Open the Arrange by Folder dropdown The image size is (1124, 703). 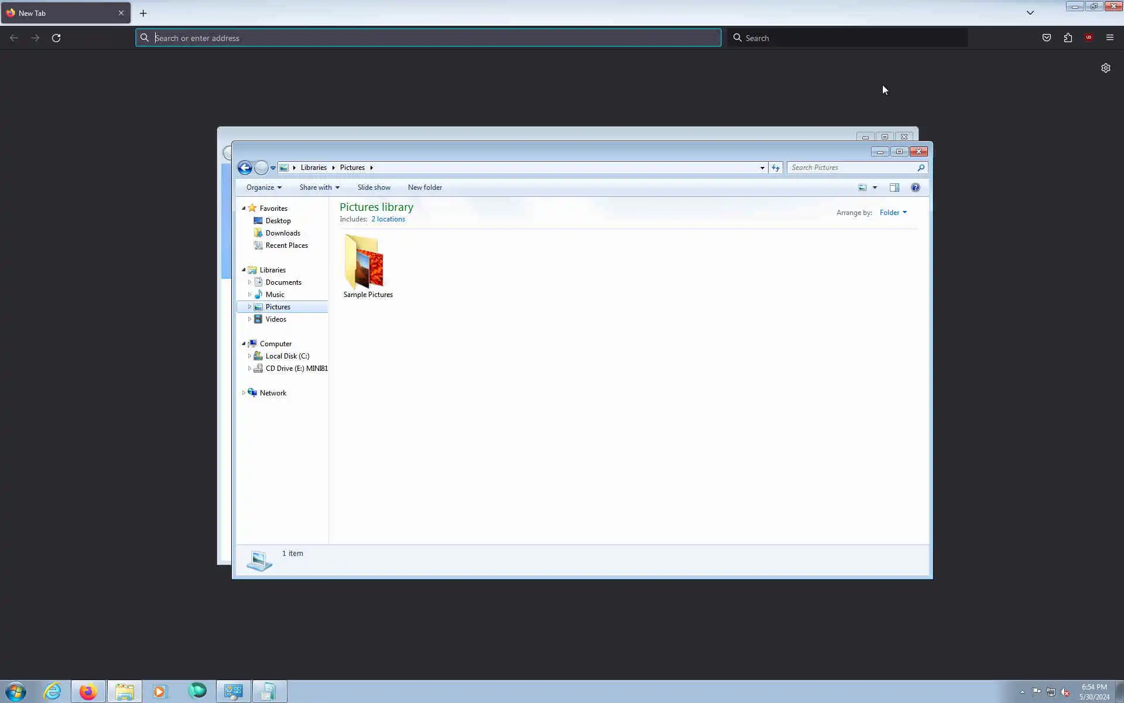893,213
